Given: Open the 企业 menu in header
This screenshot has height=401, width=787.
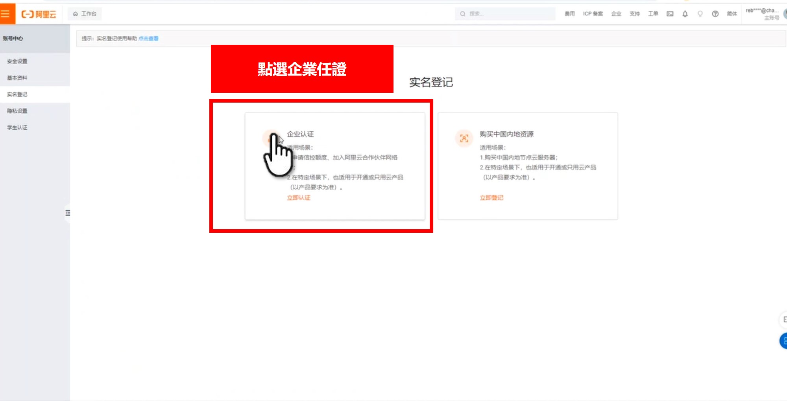Looking at the screenshot, I should [x=616, y=14].
